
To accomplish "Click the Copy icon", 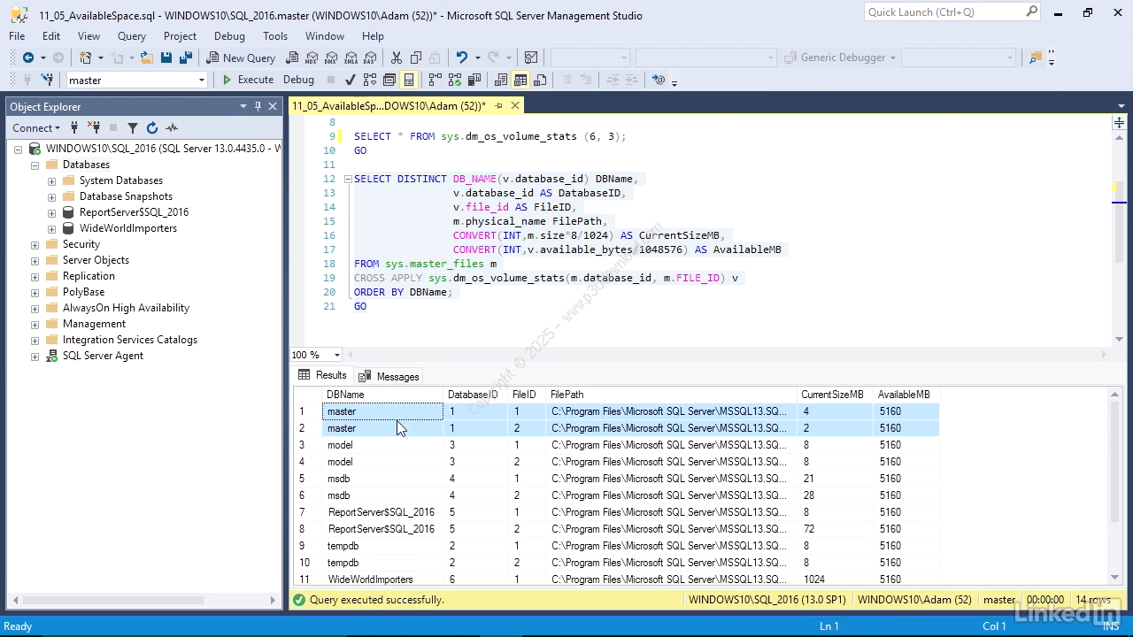I will (415, 58).
